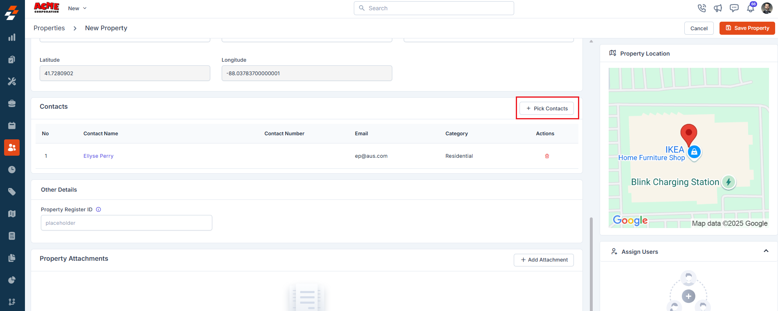This screenshot has height=311, width=778.
Task: Open the notifications bell with badge
Action: pos(751,7)
